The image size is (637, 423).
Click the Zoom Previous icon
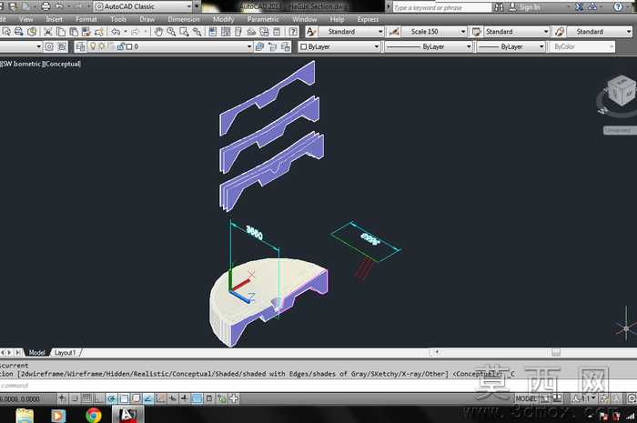click(x=197, y=32)
